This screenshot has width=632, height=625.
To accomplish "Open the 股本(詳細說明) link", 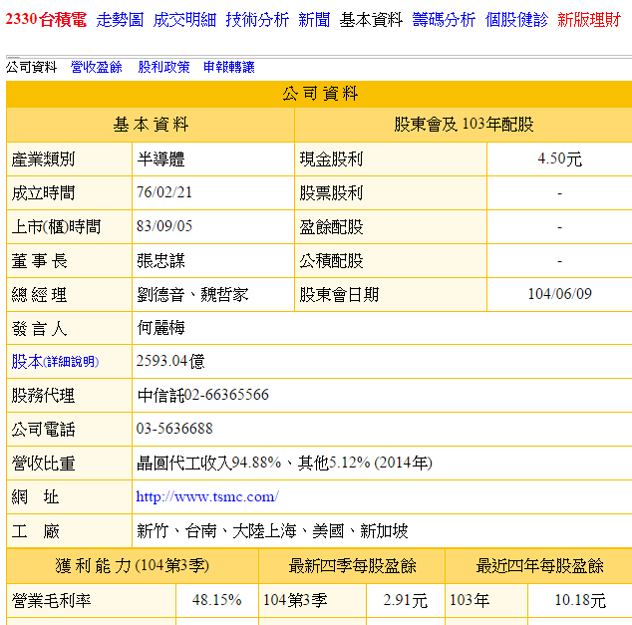I will 55,362.
